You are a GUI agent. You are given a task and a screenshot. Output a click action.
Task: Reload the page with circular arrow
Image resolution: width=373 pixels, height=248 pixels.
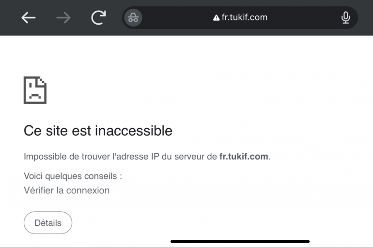click(98, 17)
